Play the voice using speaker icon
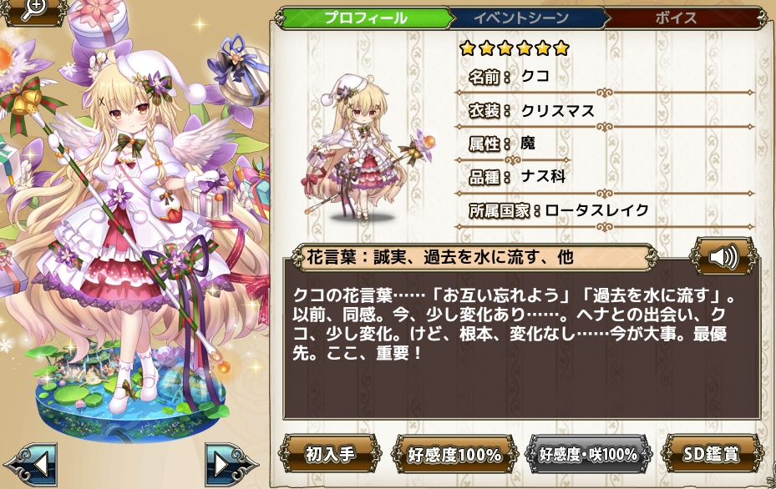Viewport: 776px width, 489px height. point(723,257)
